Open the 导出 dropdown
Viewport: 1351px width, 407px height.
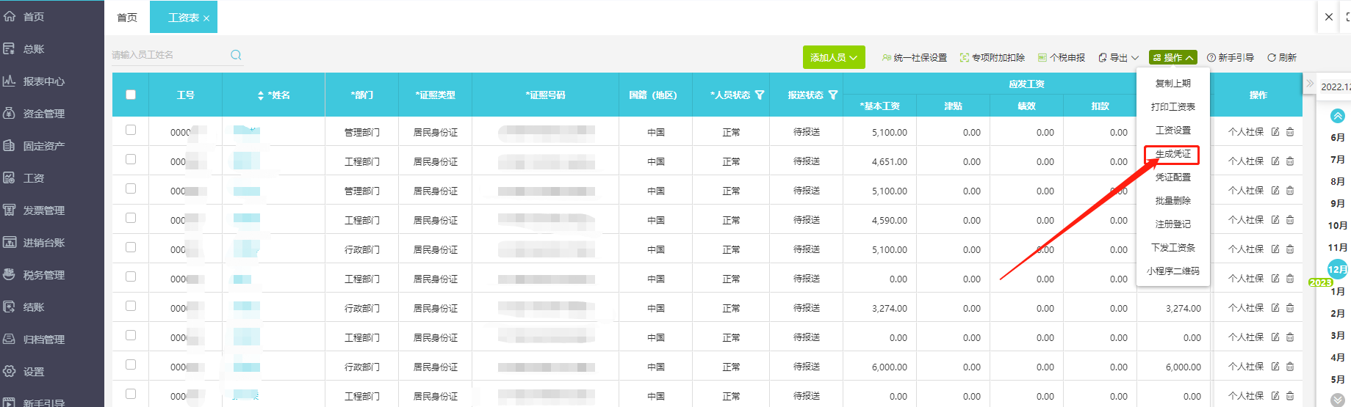pyautogui.click(x=1118, y=58)
